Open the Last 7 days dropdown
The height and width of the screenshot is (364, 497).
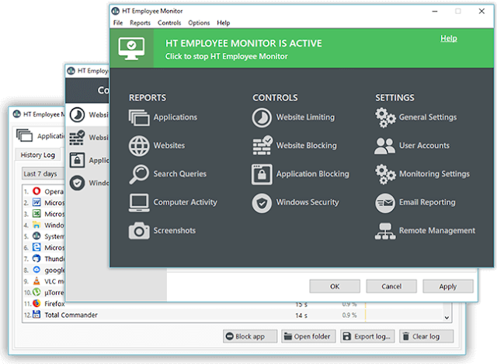click(43, 173)
